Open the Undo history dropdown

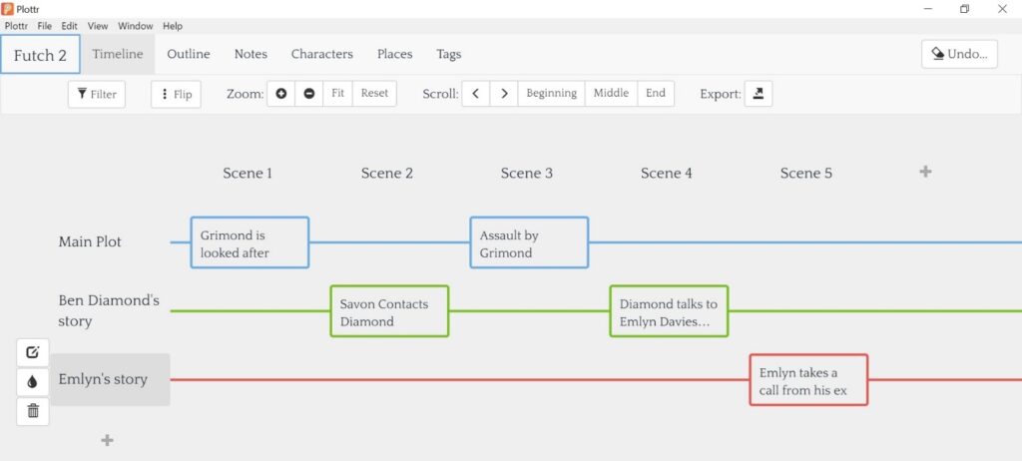958,54
